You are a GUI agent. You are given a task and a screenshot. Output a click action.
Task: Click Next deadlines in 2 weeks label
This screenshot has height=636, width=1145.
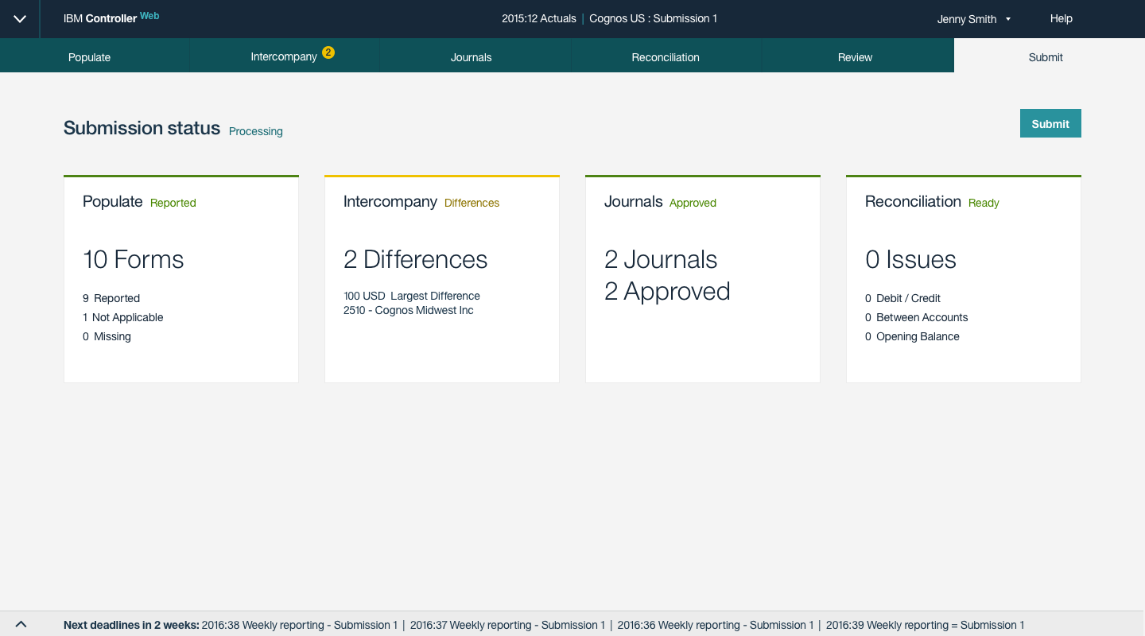131,625
